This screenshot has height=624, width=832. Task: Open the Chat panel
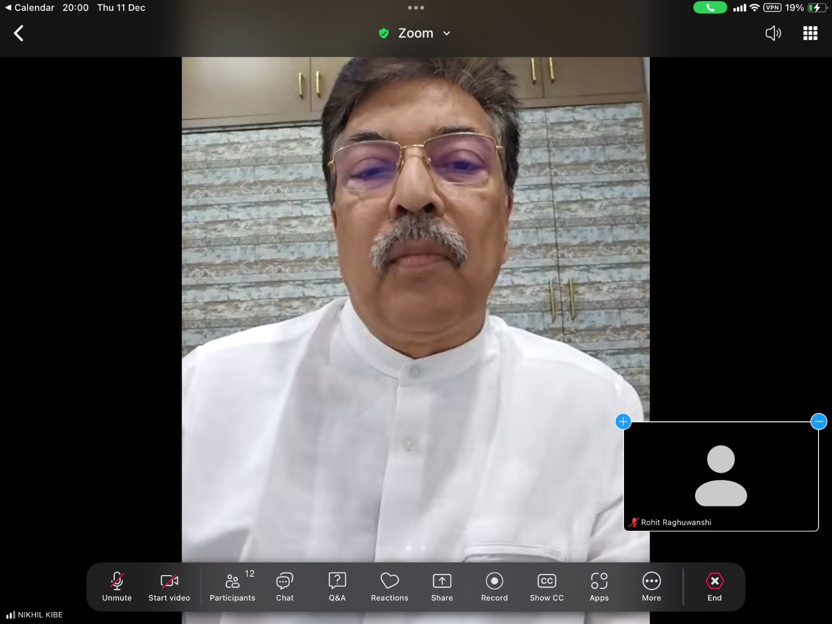tap(284, 587)
